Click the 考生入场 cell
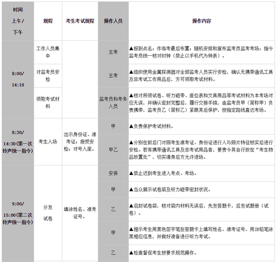 (48, 142)
